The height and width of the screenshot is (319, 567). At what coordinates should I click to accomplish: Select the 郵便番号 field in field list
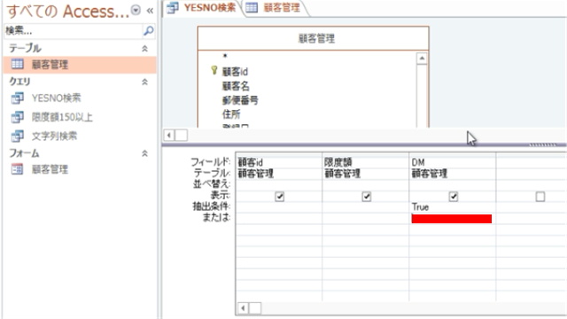(240, 100)
